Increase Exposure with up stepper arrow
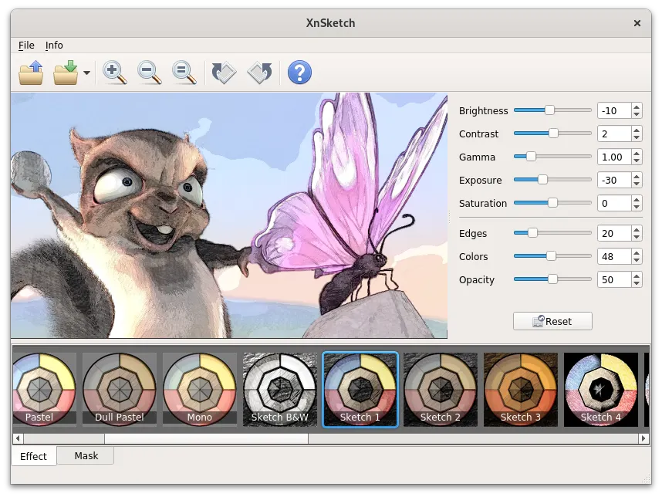The image size is (662, 497). coord(637,177)
